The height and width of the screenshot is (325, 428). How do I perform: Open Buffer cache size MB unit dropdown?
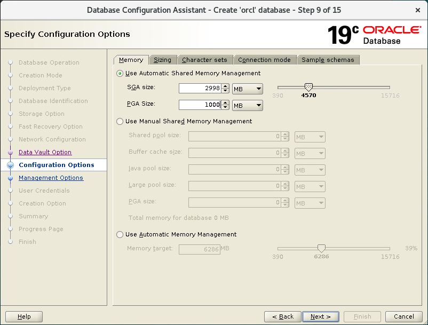[310, 154]
